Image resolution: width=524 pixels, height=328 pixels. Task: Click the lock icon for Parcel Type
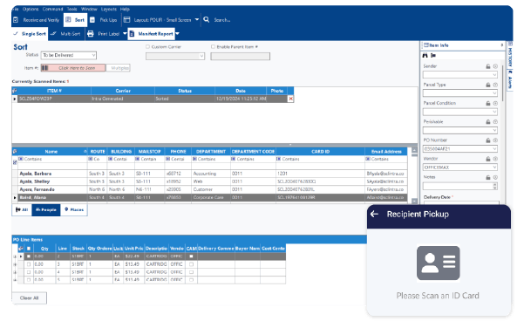point(488,85)
